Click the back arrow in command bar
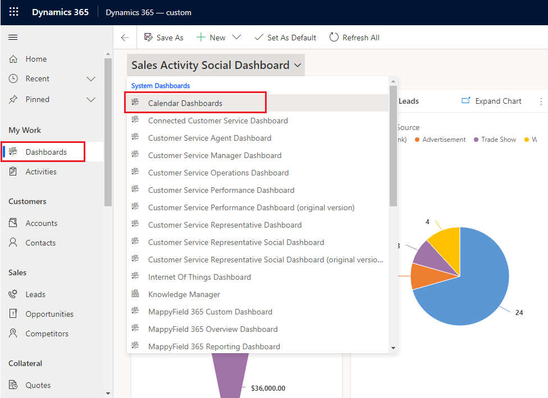Screen dimensions: 548x398 (125, 38)
